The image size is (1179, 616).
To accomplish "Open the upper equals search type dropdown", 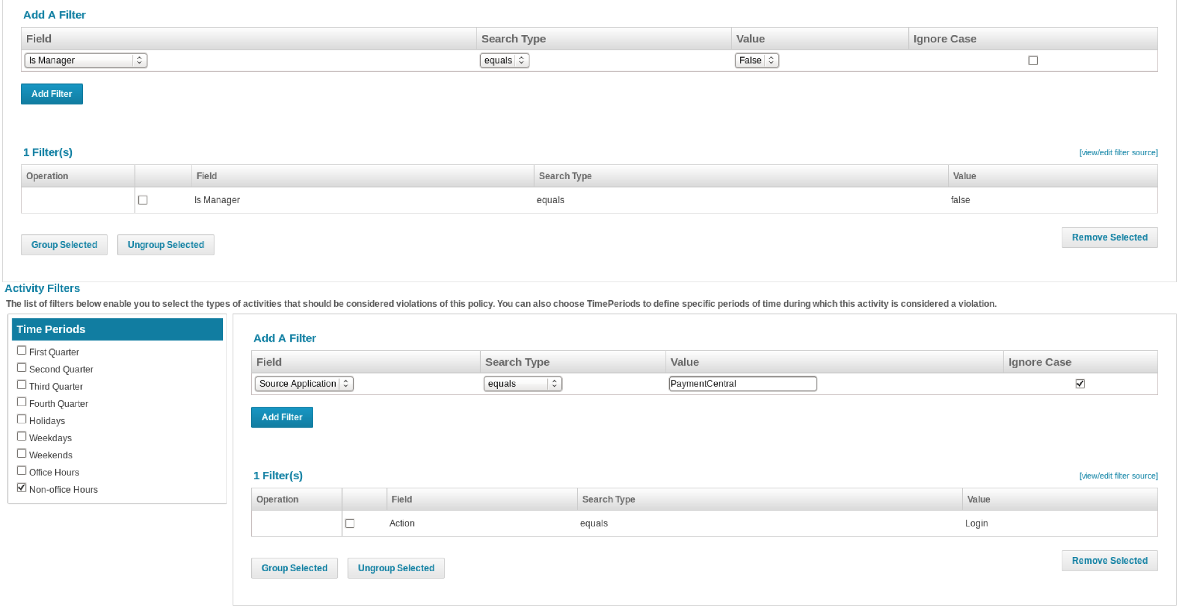I will click(x=504, y=60).
